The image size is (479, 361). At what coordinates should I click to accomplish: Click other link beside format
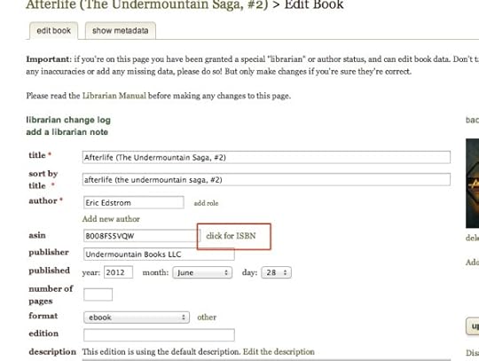(207, 318)
